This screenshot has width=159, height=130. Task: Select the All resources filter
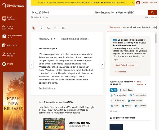point(113,90)
